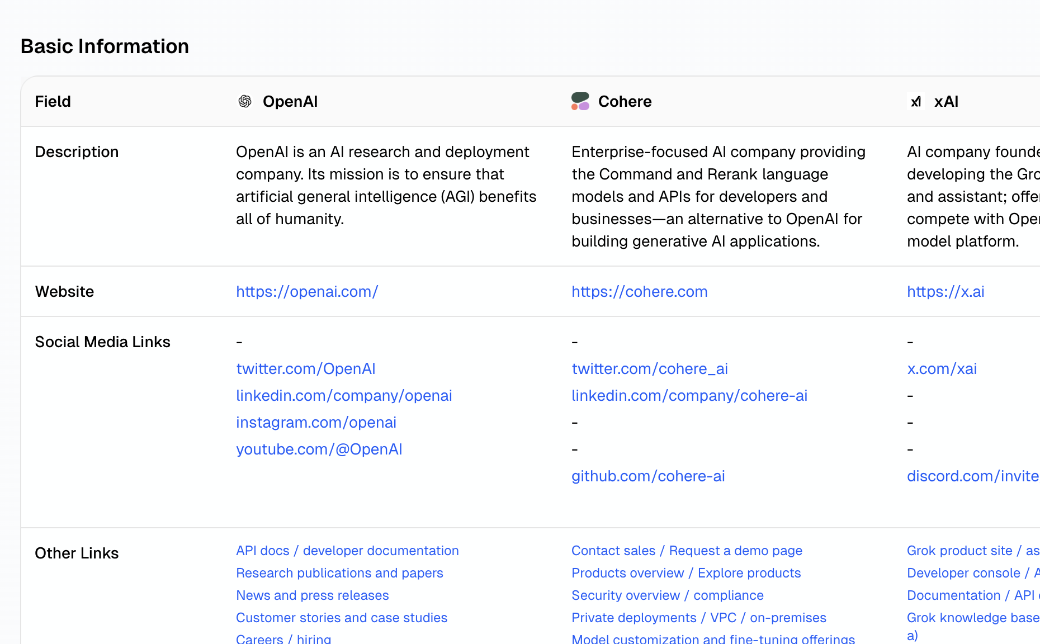Open the Cohere website link

(x=639, y=291)
